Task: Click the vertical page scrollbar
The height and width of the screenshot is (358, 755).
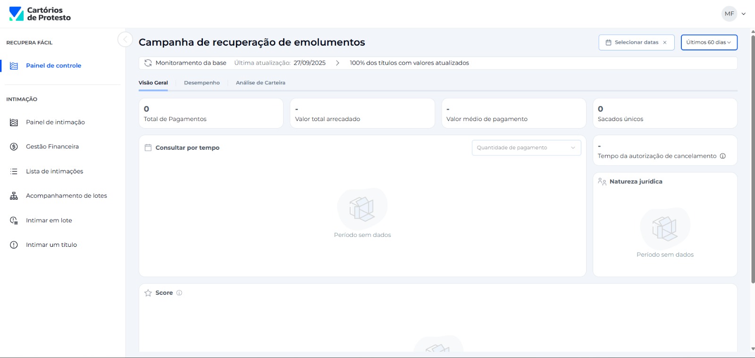Action: pyautogui.click(x=753, y=160)
